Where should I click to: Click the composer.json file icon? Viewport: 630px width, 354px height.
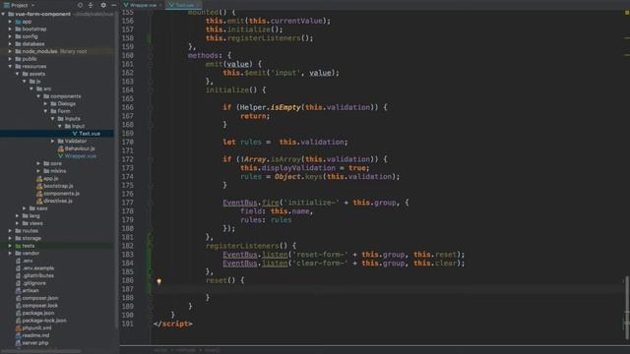point(18,298)
